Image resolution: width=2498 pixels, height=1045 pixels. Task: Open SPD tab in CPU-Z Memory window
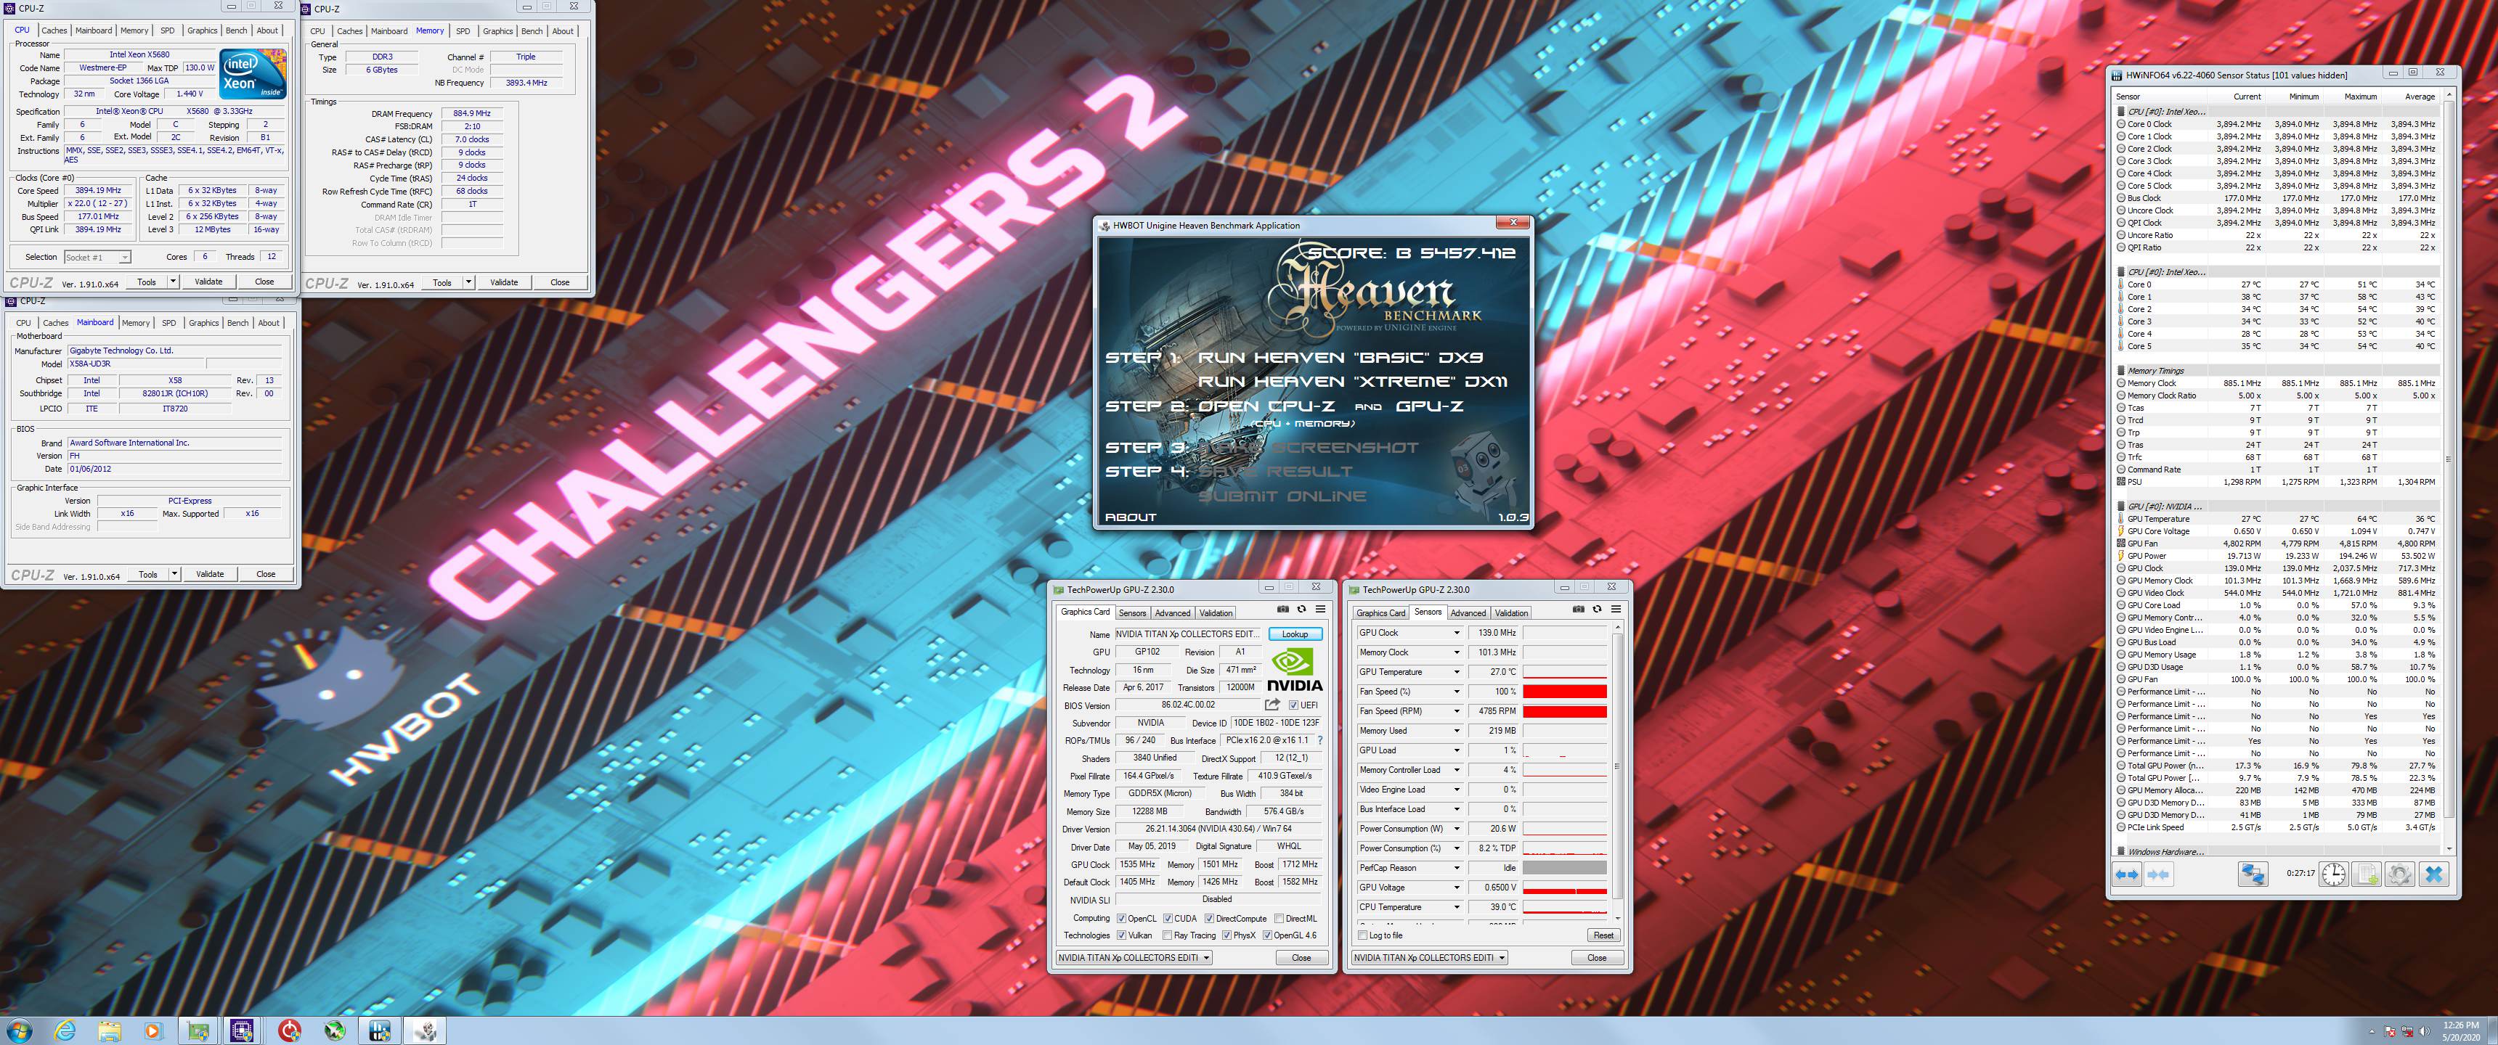[x=463, y=31]
